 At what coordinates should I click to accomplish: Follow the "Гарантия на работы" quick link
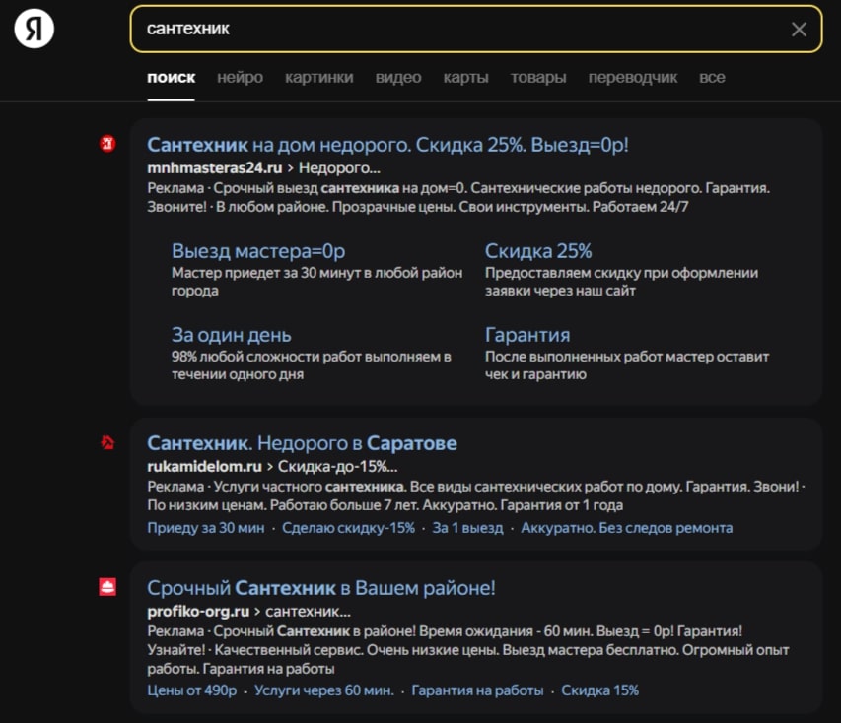click(x=477, y=690)
